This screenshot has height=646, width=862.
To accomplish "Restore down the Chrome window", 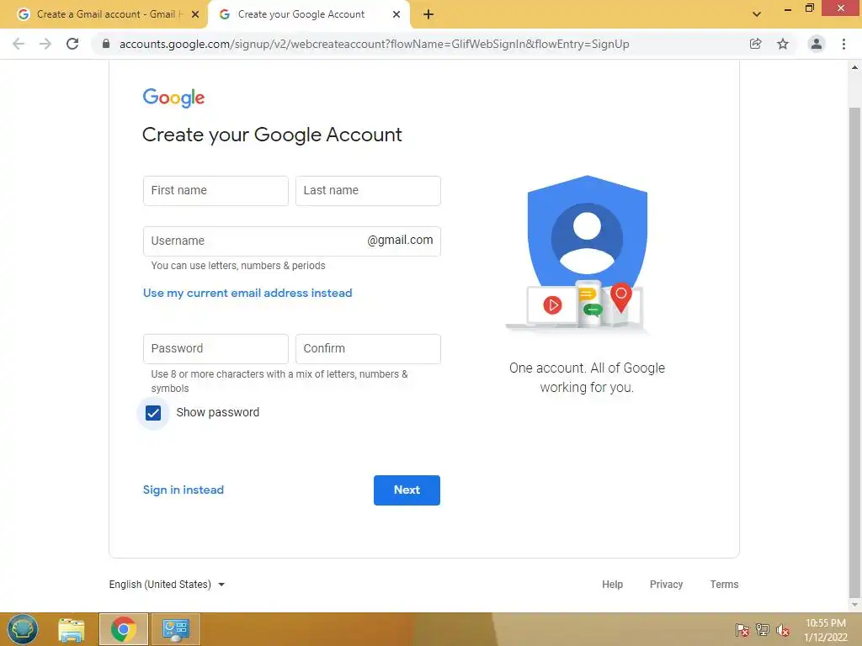I will [x=809, y=8].
